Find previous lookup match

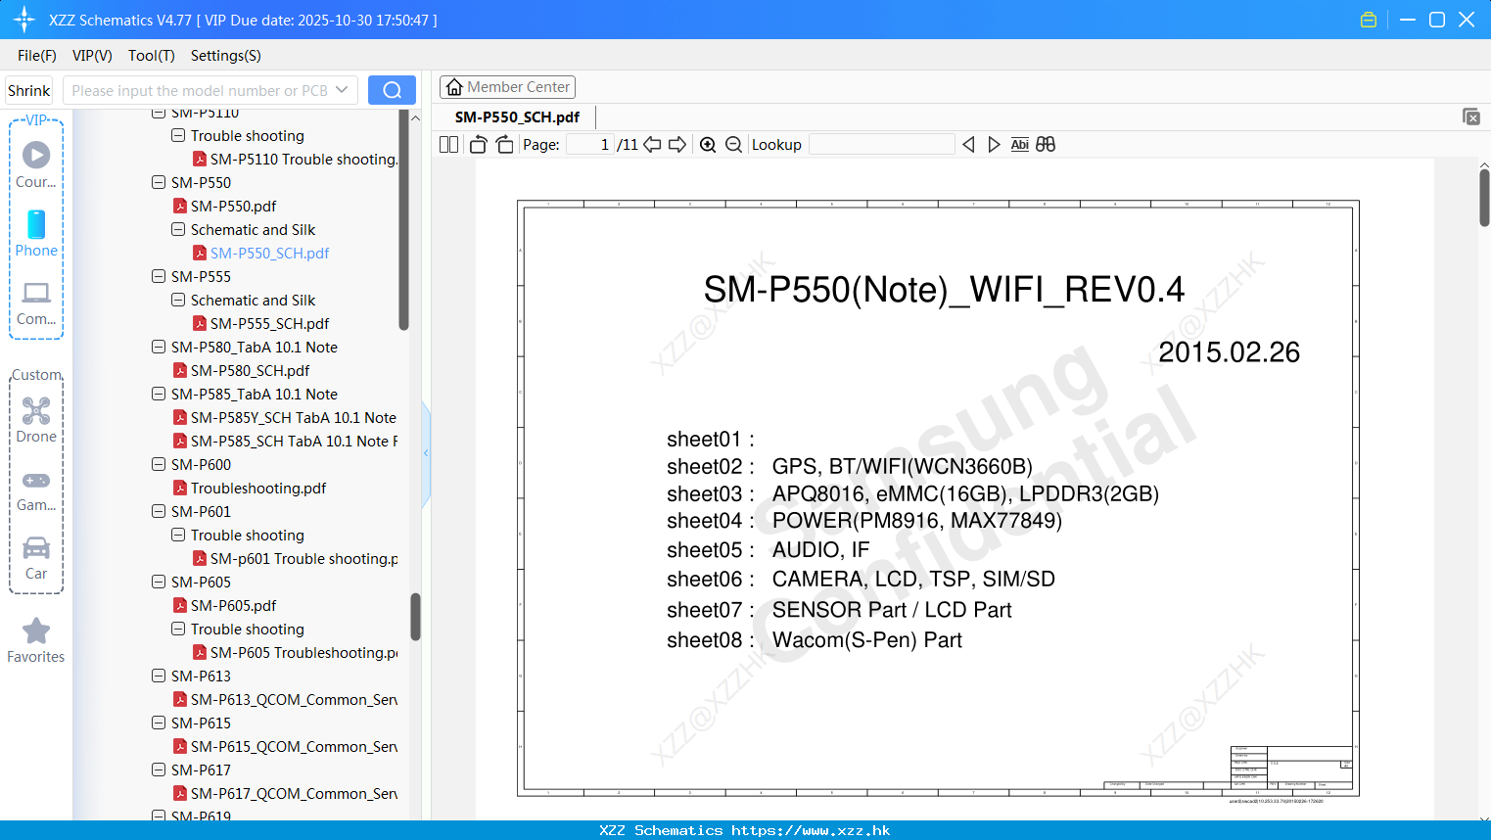pos(968,144)
